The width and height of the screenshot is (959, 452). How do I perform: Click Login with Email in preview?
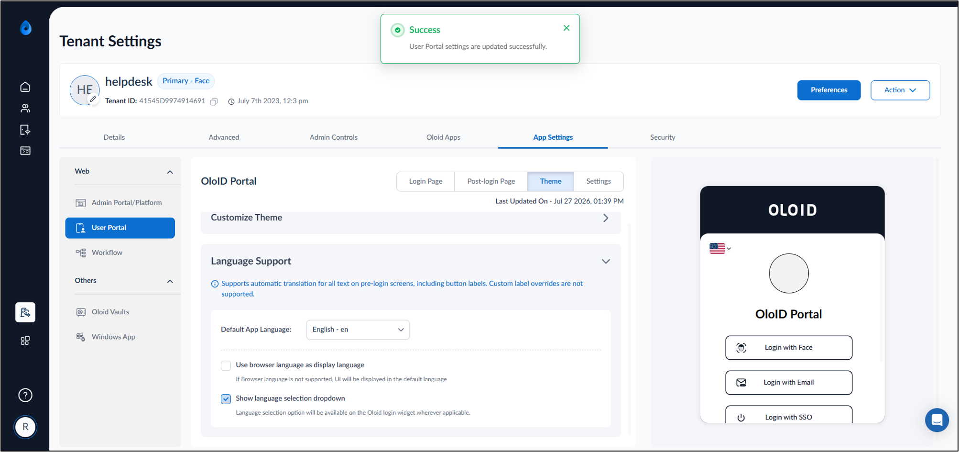coord(789,383)
